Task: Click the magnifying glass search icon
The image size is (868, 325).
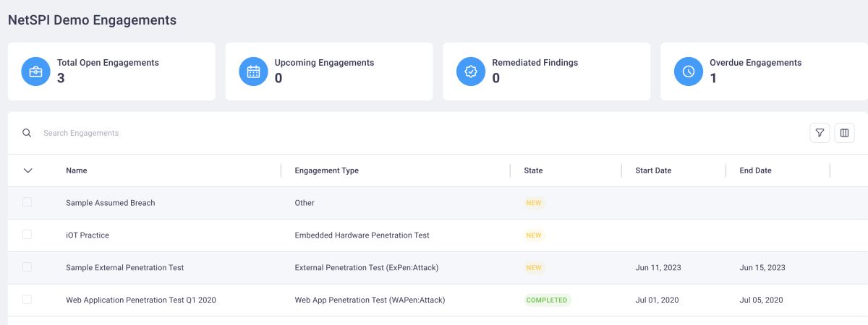Action: pos(27,133)
